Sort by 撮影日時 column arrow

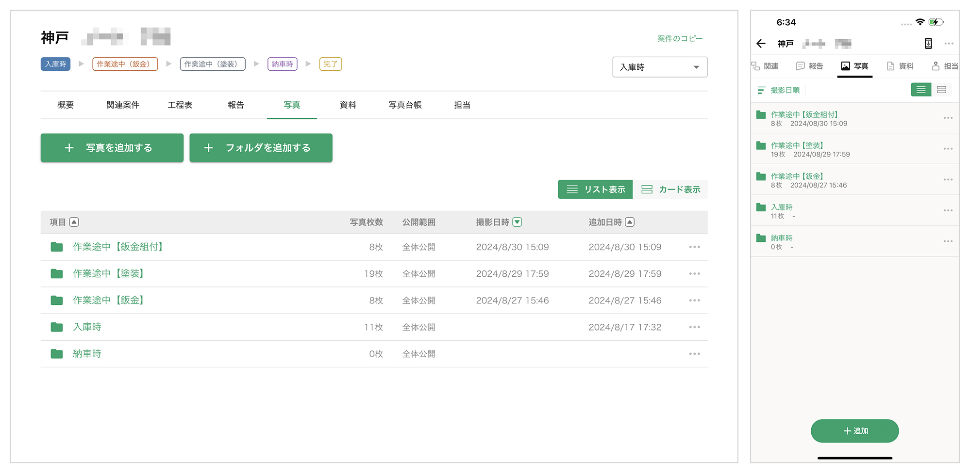tap(518, 222)
